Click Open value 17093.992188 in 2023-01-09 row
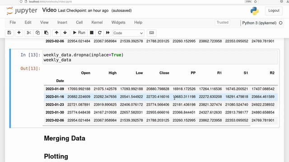This screenshot has height=162, width=289. (x=79, y=89)
